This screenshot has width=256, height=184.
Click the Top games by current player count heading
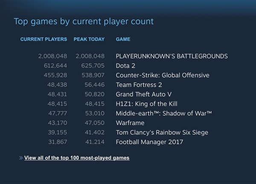tap(84, 21)
